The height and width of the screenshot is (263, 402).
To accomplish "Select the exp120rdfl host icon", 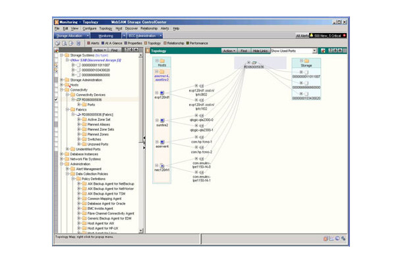I will click(x=162, y=93).
